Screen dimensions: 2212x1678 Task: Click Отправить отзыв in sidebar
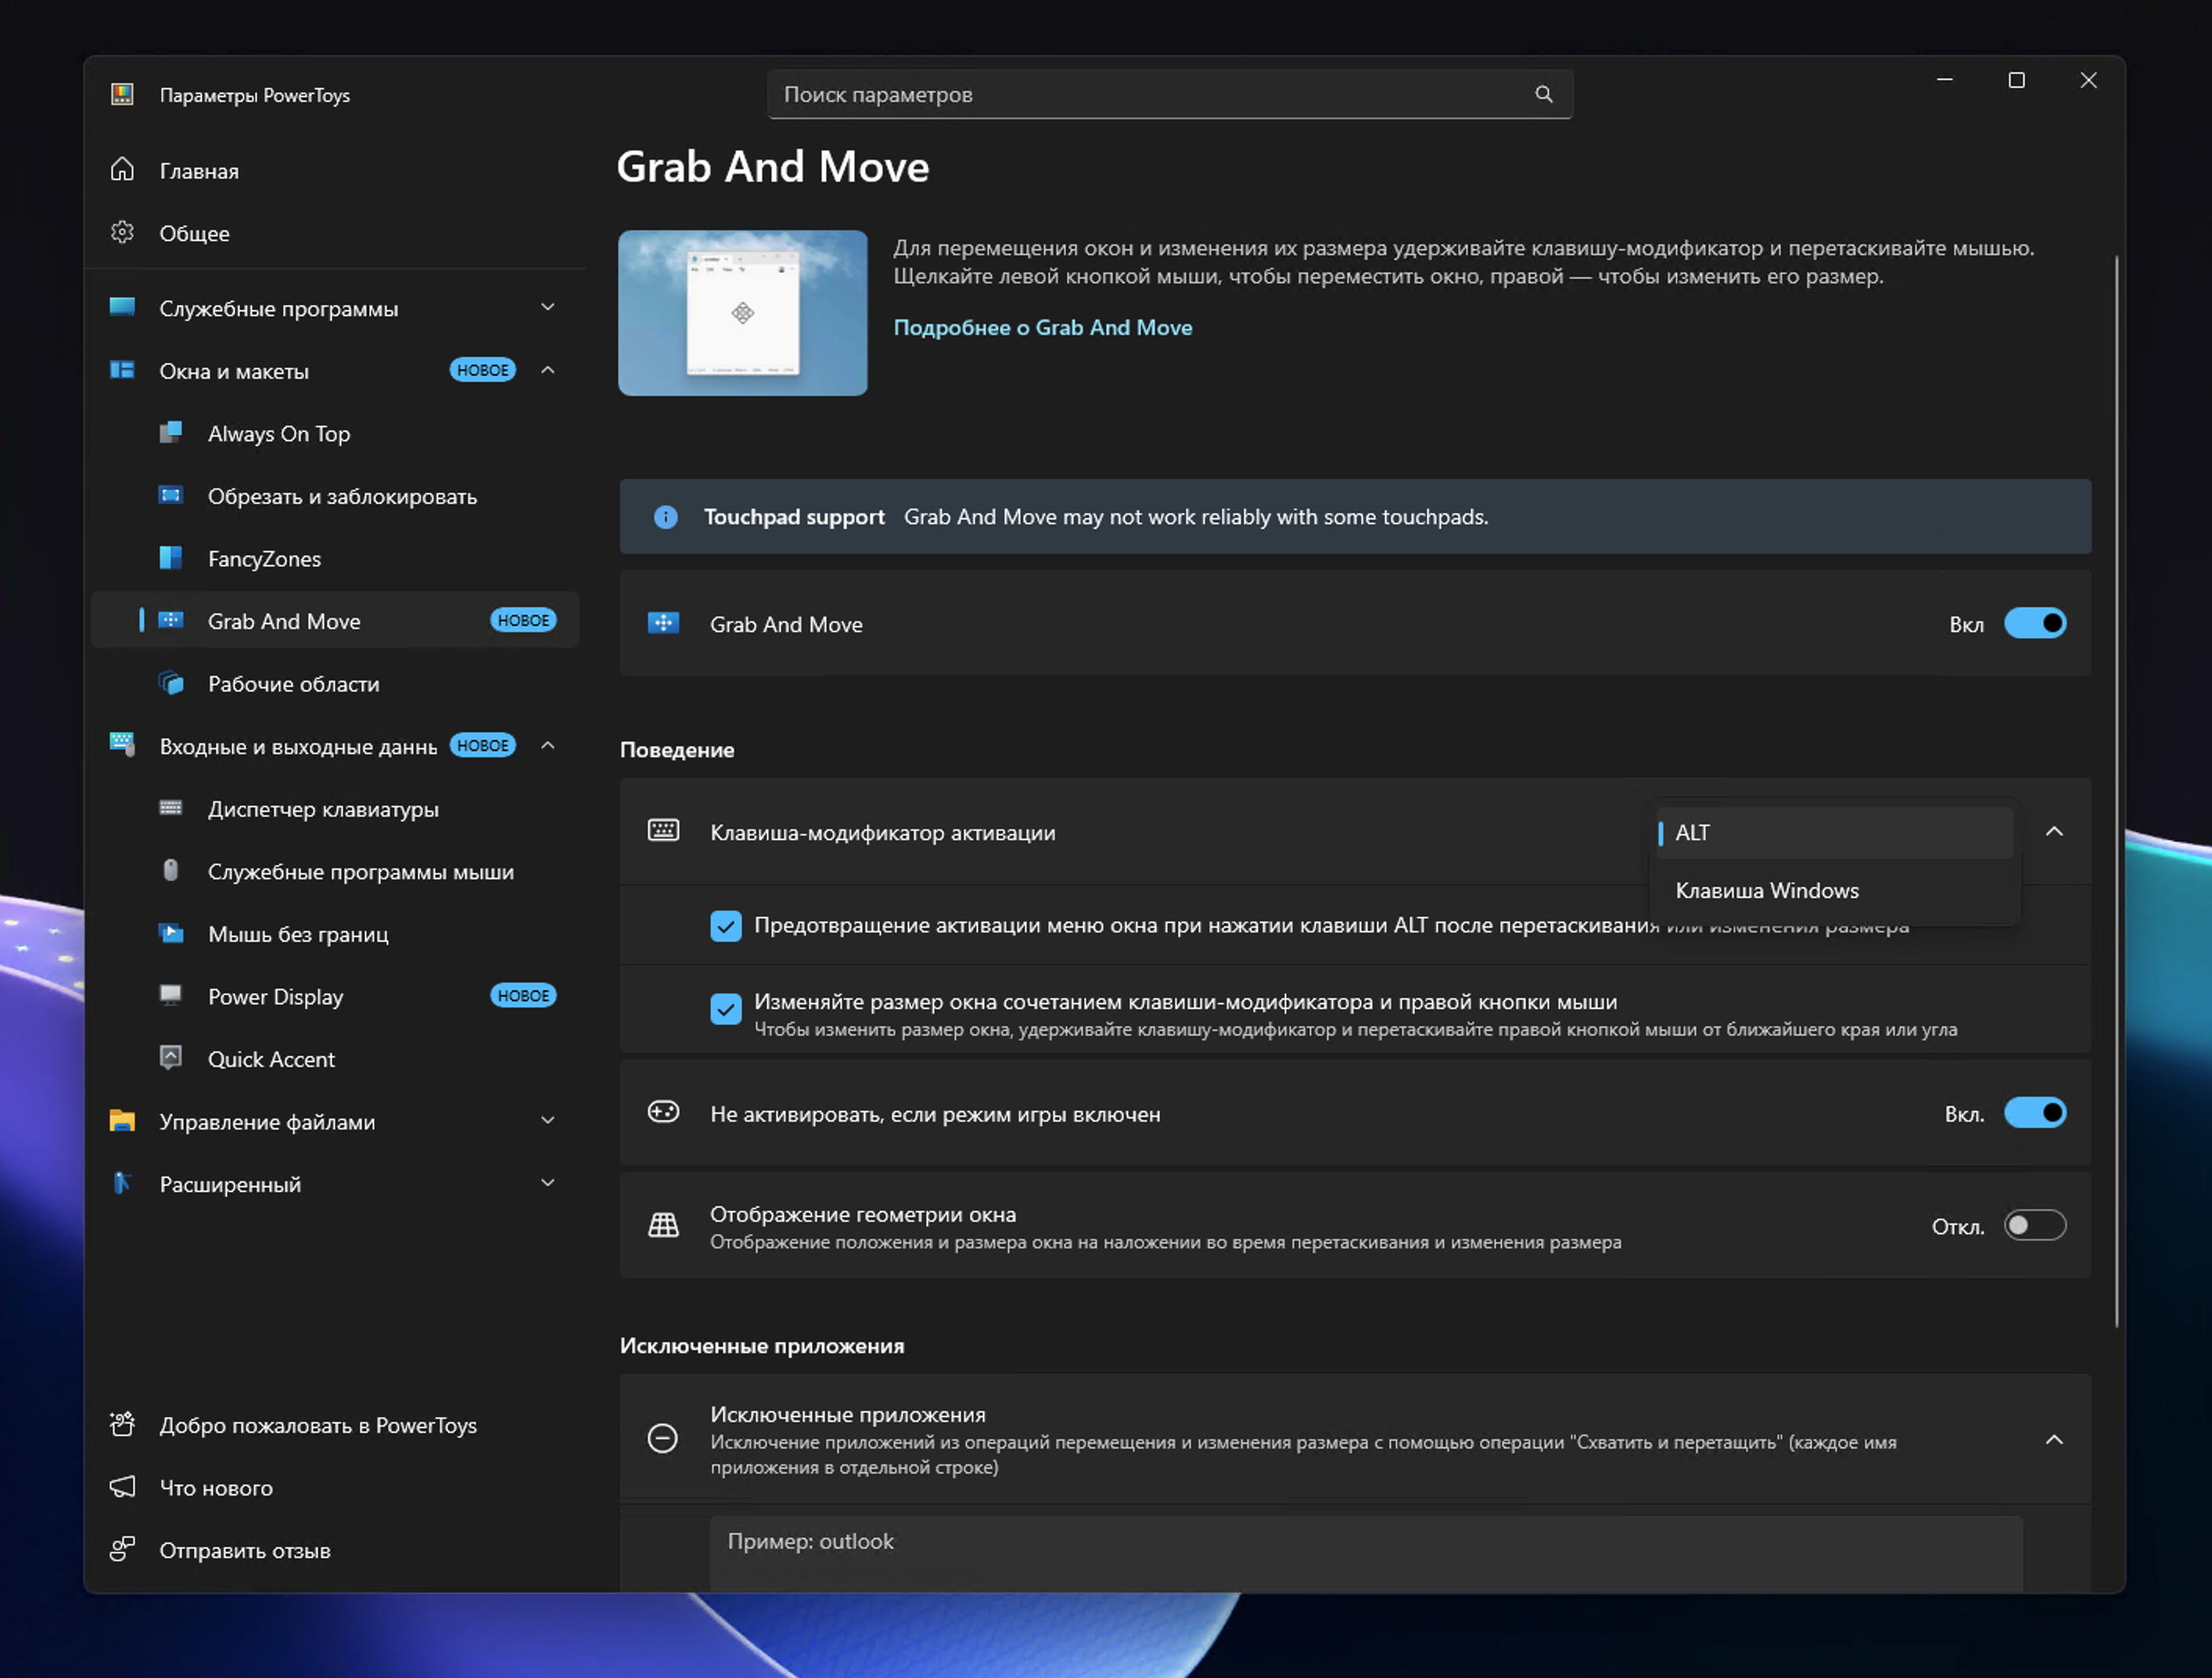244,1551
